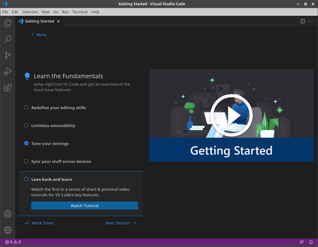Toggle the 'Sync your stuff across devices' circle

pyautogui.click(x=26, y=161)
